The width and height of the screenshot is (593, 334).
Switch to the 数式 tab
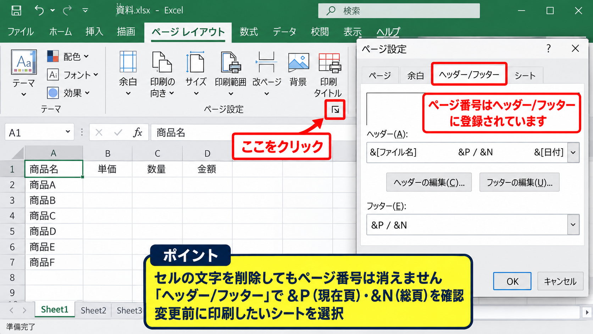coord(249,32)
